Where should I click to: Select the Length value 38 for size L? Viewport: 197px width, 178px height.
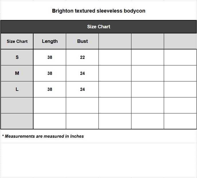click(50, 89)
